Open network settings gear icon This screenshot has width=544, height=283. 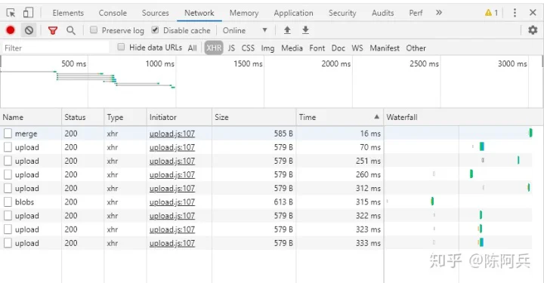pyautogui.click(x=533, y=30)
